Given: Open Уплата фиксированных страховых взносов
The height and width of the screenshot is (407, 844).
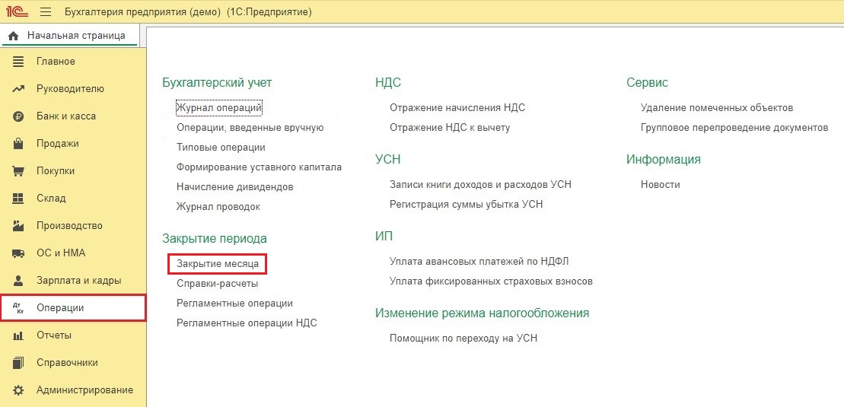Looking at the screenshot, I should click(x=491, y=281).
